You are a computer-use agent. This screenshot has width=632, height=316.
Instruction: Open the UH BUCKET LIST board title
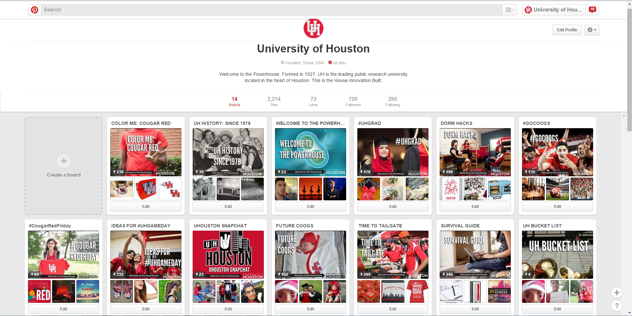tap(542, 226)
